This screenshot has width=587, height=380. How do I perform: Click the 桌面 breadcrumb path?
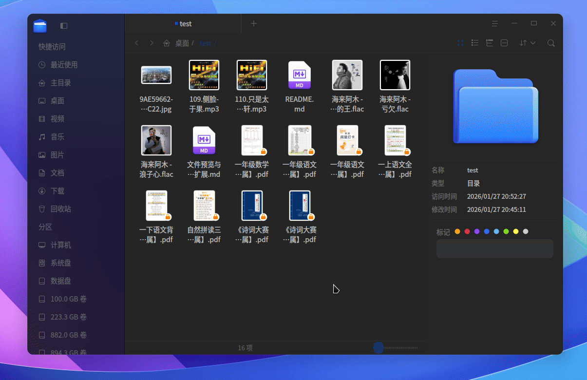(182, 43)
